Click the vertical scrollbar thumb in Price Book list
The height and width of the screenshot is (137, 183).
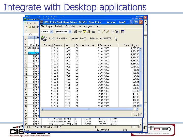click(140, 71)
